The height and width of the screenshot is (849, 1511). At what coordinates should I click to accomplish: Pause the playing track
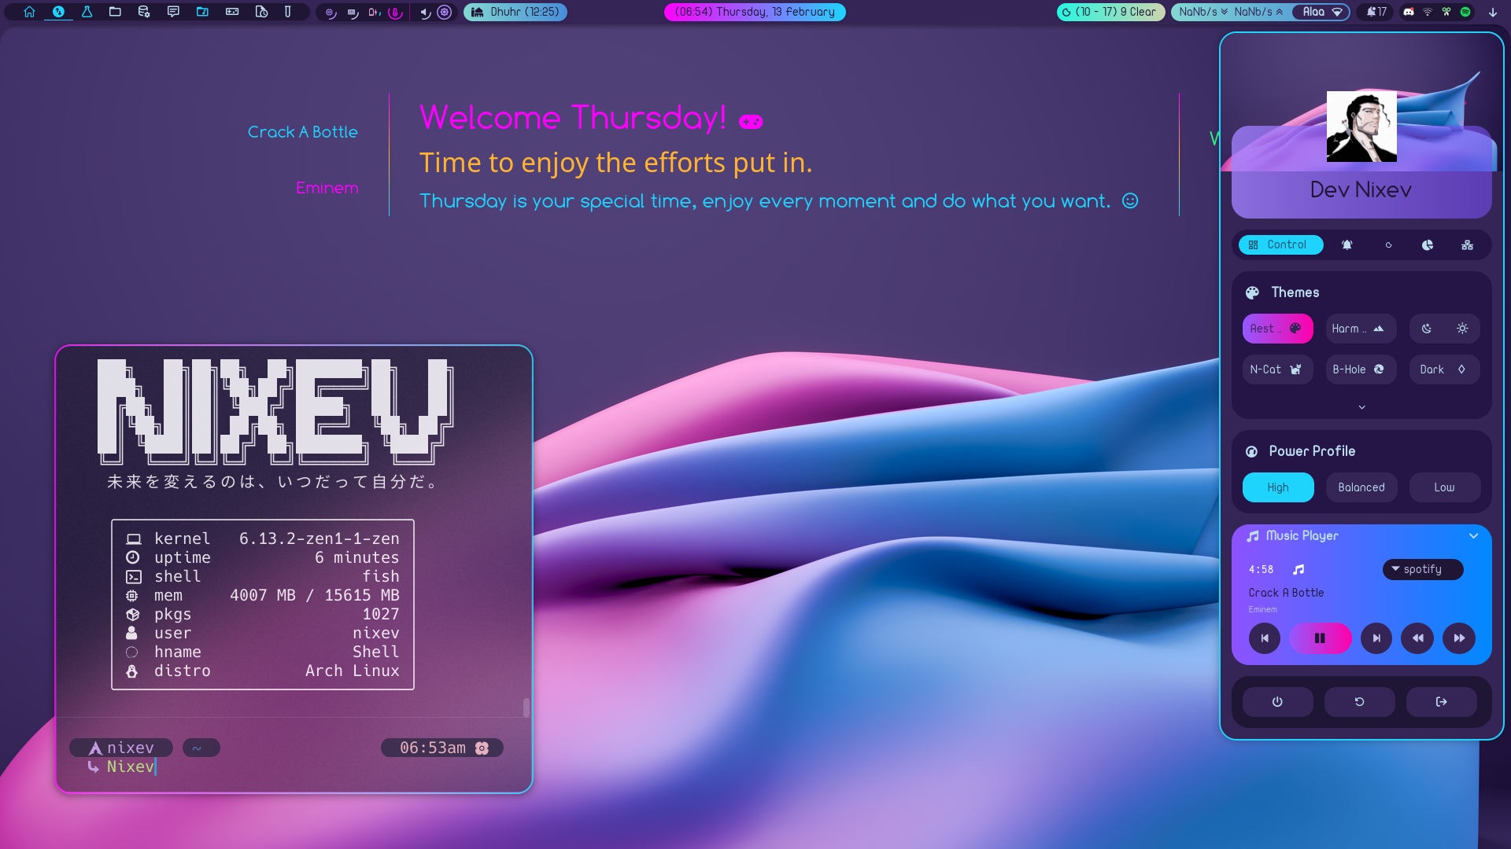[1320, 638]
